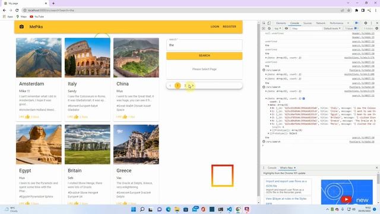
Task: Open Microsoft Edge from taskbar
Action: click(168, 209)
